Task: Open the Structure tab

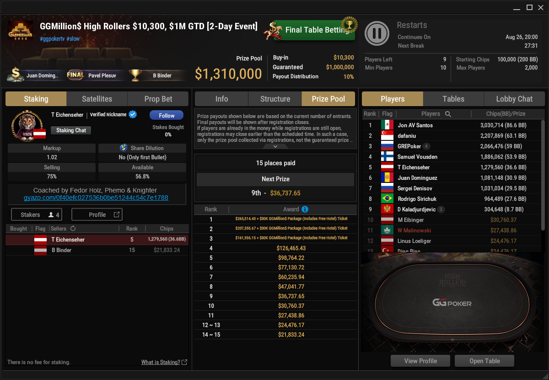Action: [x=275, y=99]
